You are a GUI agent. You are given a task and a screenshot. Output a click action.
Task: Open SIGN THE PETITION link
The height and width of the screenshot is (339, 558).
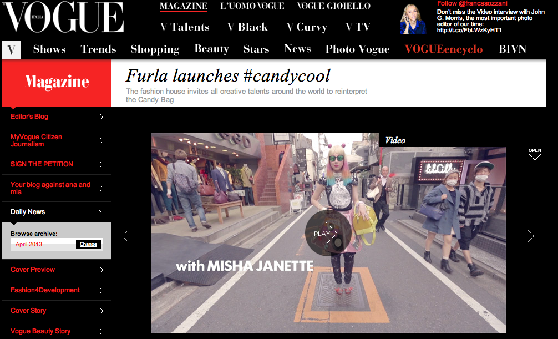pos(42,164)
